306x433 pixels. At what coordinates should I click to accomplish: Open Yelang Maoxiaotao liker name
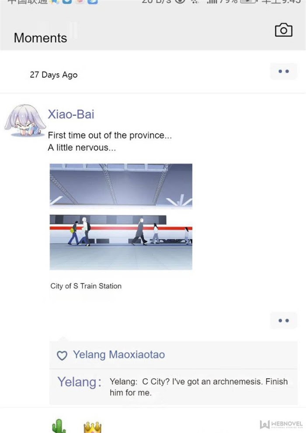coord(119,355)
